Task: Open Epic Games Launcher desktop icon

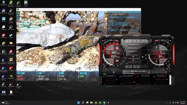Action: [x=11, y=12]
